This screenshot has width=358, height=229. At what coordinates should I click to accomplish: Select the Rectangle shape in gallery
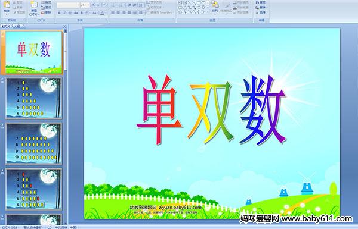[199, 2]
